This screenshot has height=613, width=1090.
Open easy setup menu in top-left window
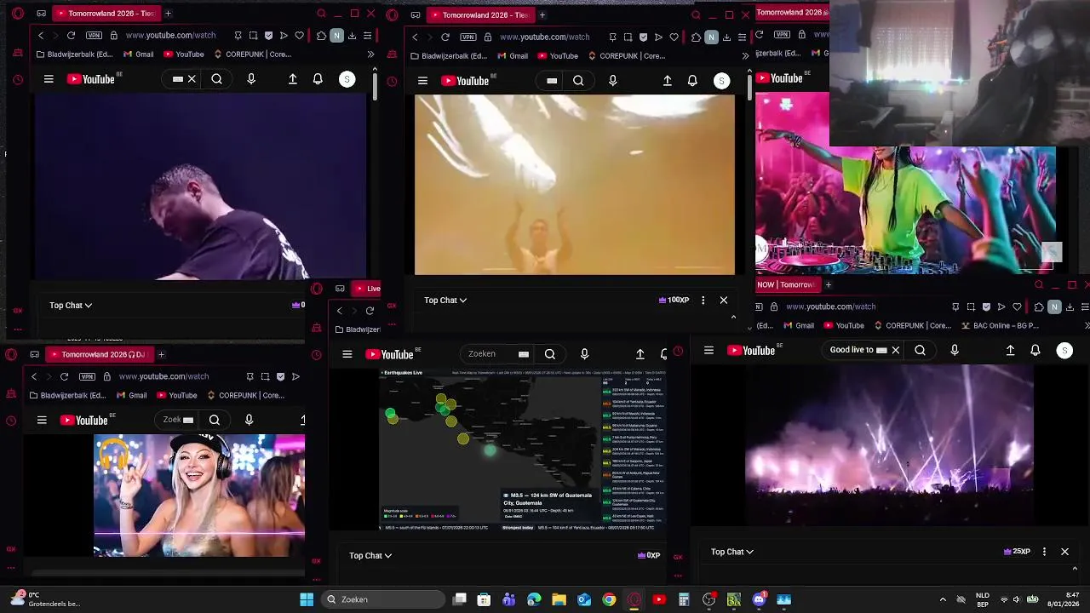coord(367,36)
